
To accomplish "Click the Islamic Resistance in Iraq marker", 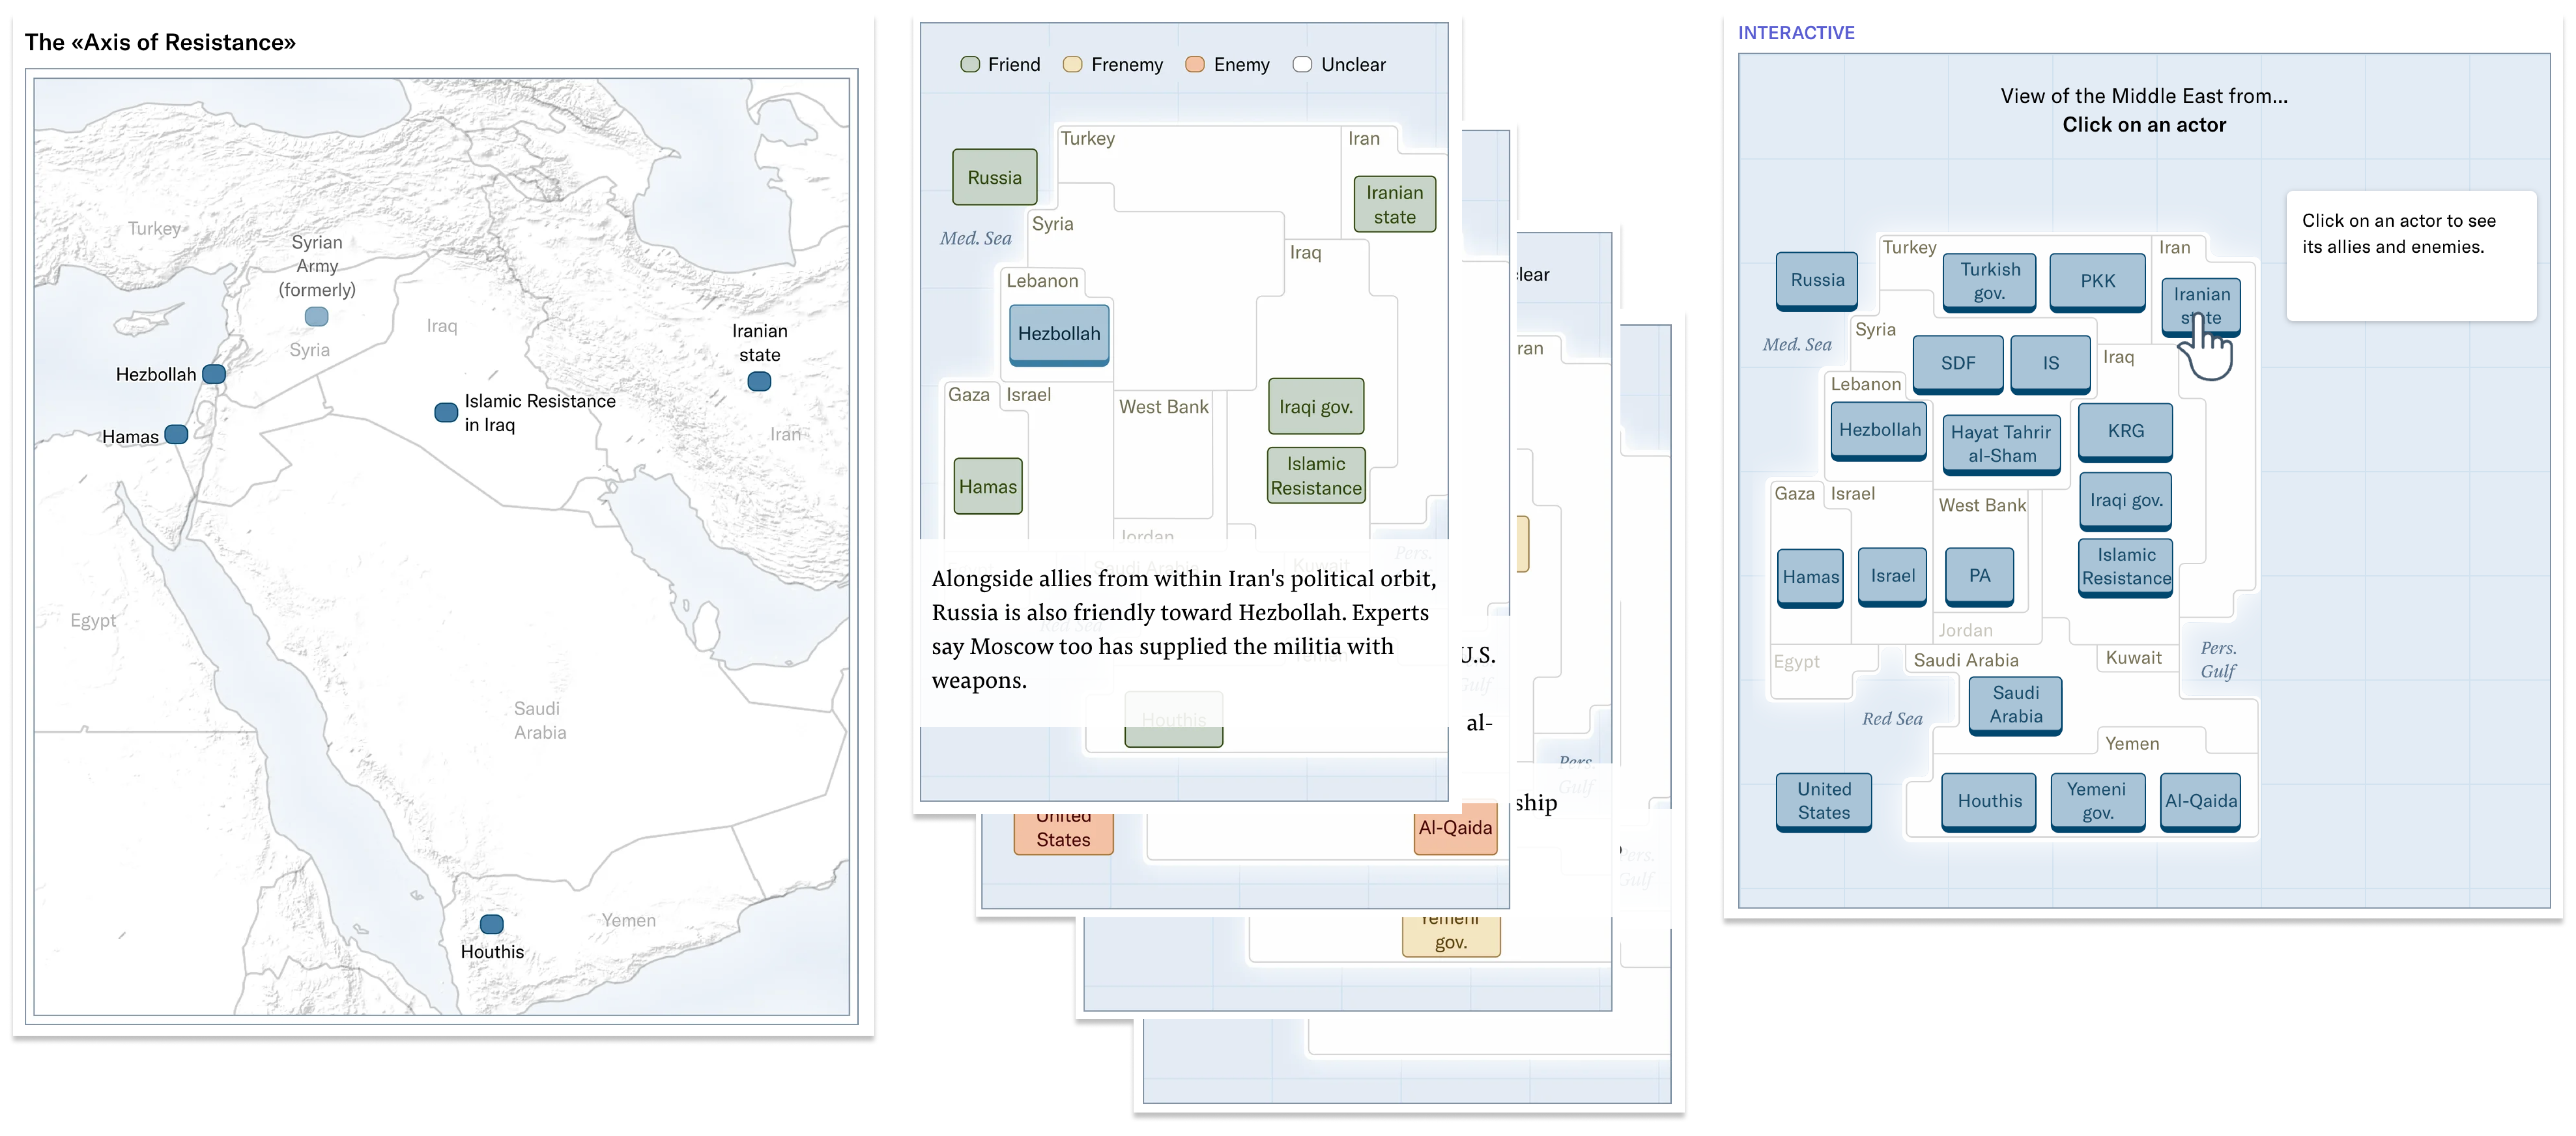I will point(446,412).
